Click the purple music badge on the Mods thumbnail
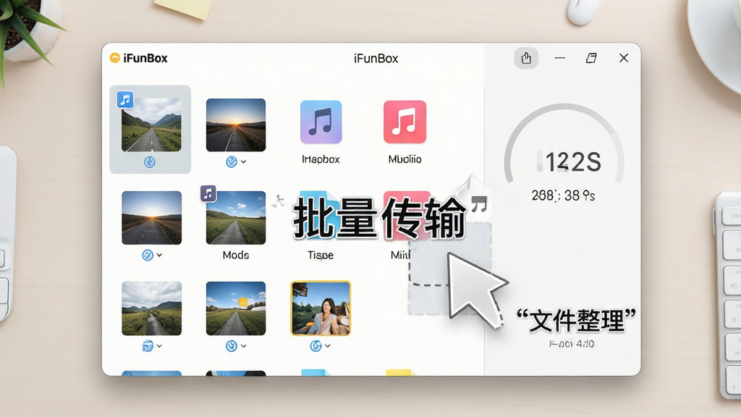This screenshot has height=417, width=741. (x=208, y=193)
